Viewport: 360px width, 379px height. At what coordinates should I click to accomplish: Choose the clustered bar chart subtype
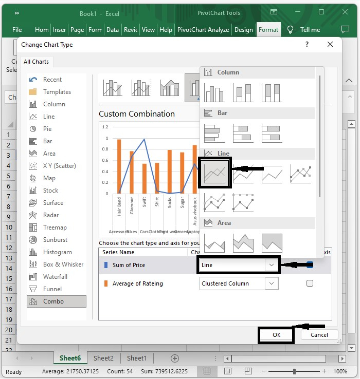[214, 133]
